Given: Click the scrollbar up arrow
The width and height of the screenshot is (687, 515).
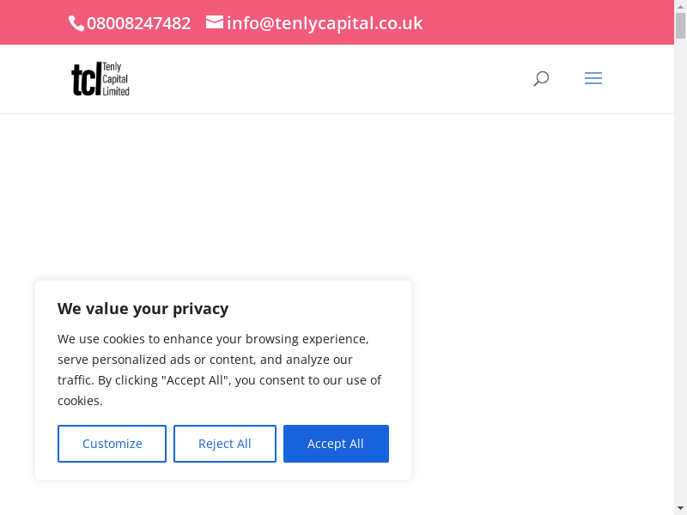Looking at the screenshot, I should tap(680, 7).
